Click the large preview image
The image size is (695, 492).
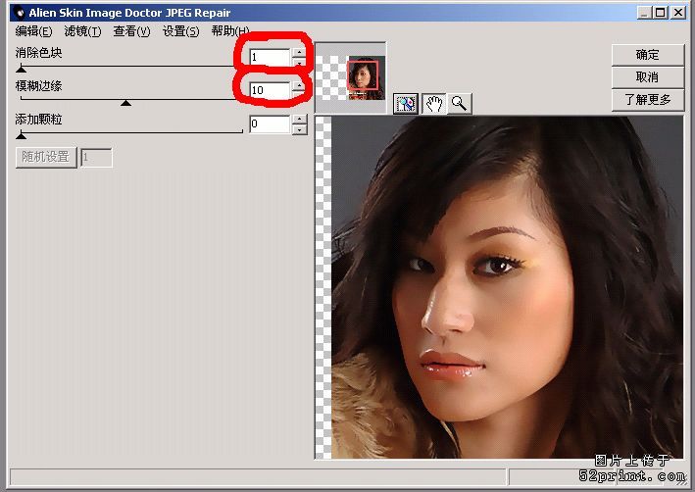point(507,287)
